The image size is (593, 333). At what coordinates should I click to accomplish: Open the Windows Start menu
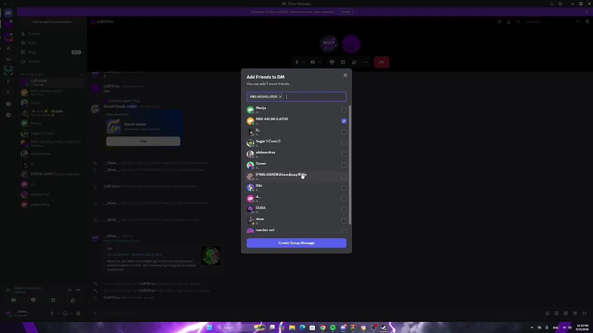pyautogui.click(x=209, y=327)
